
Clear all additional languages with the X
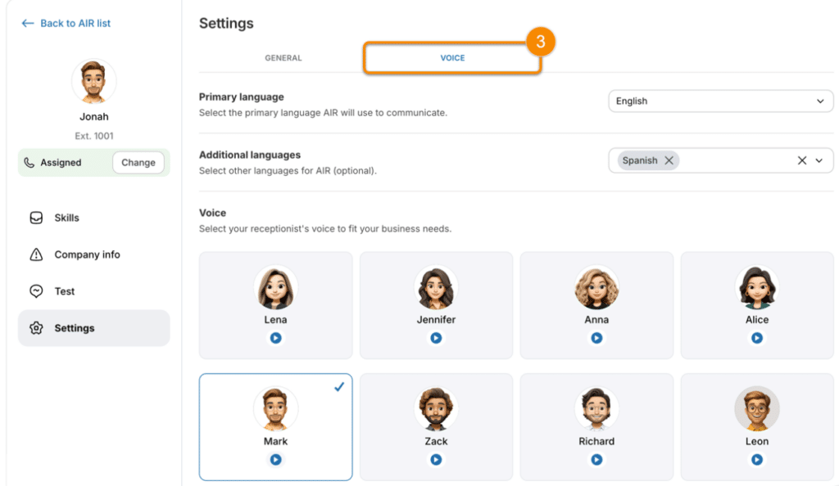tap(801, 160)
